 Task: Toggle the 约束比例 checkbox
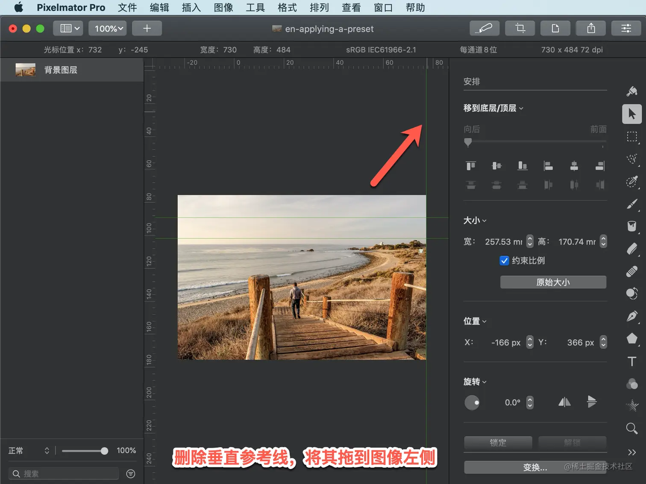tap(504, 261)
